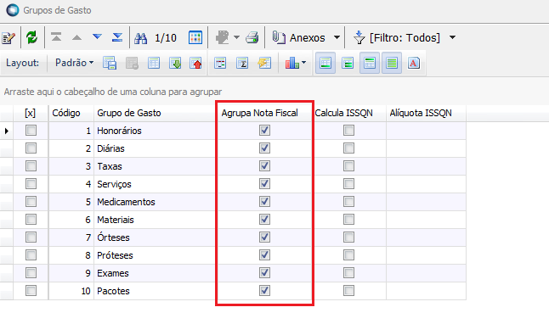Select the Honorários row text
549x324 pixels.
(x=119, y=131)
